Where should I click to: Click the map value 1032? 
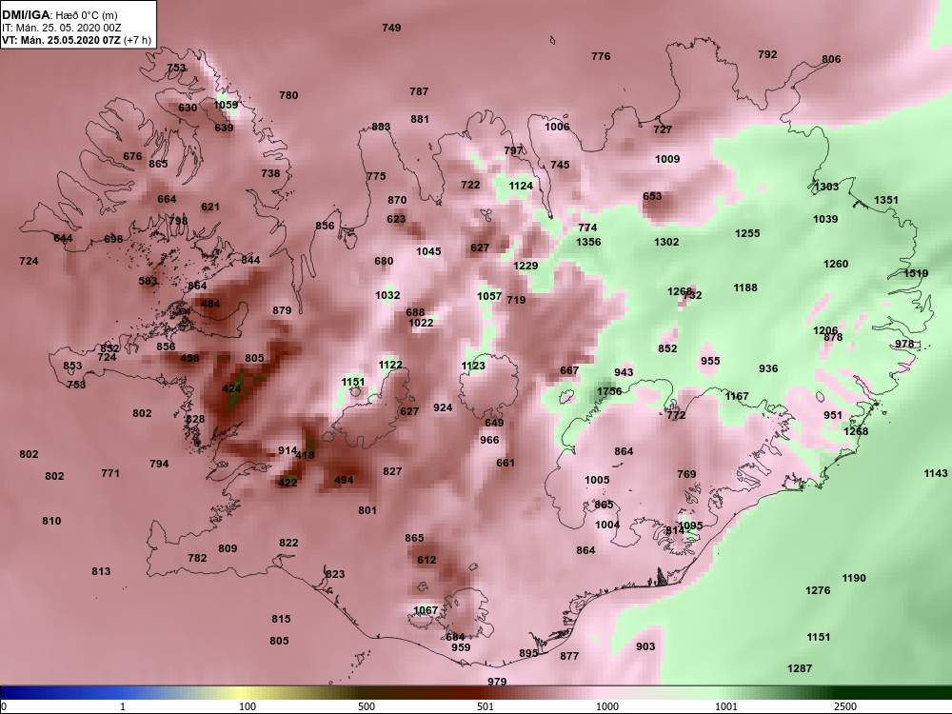(387, 296)
